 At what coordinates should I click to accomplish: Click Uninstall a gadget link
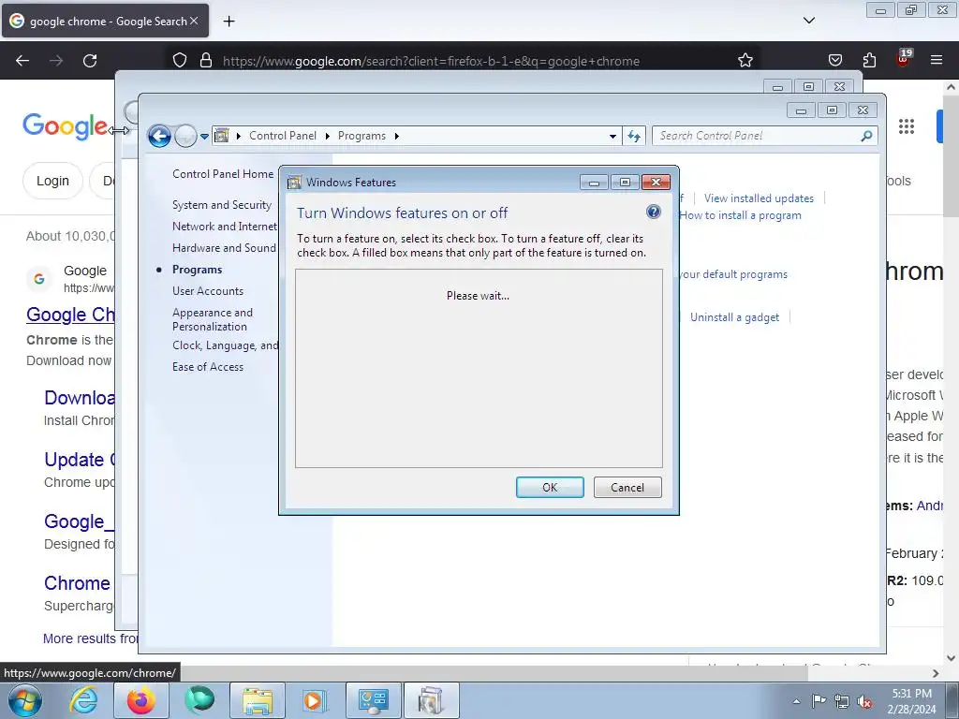pos(734,316)
